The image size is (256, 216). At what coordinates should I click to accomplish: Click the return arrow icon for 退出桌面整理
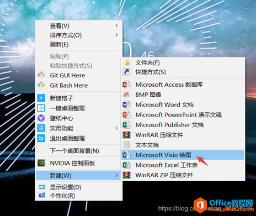coord(41,138)
